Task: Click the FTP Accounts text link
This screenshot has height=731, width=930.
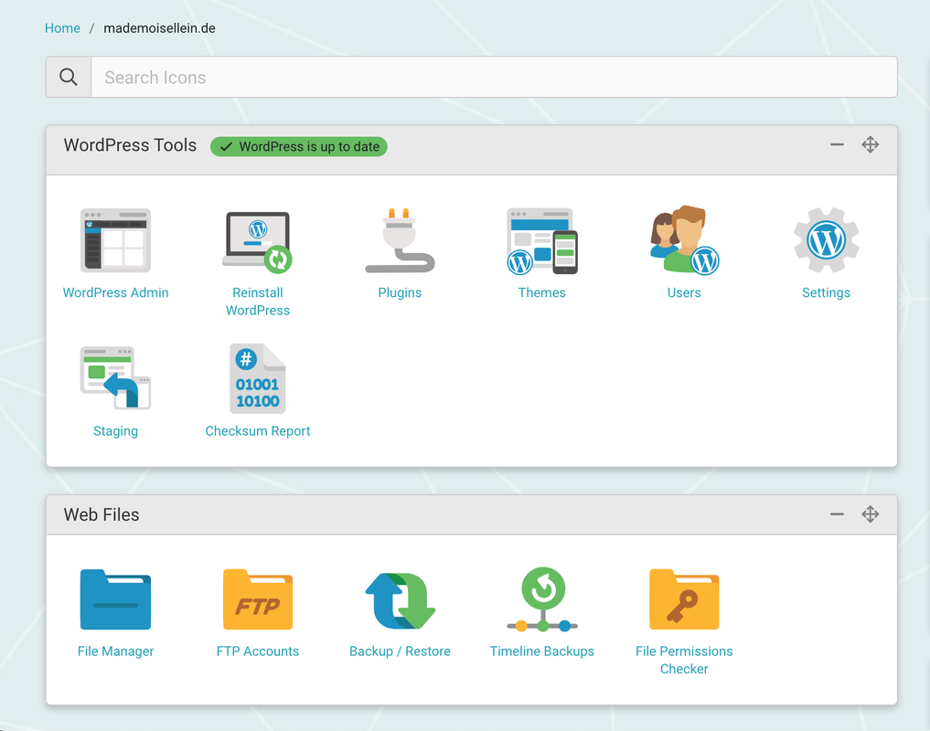Action: (x=257, y=651)
